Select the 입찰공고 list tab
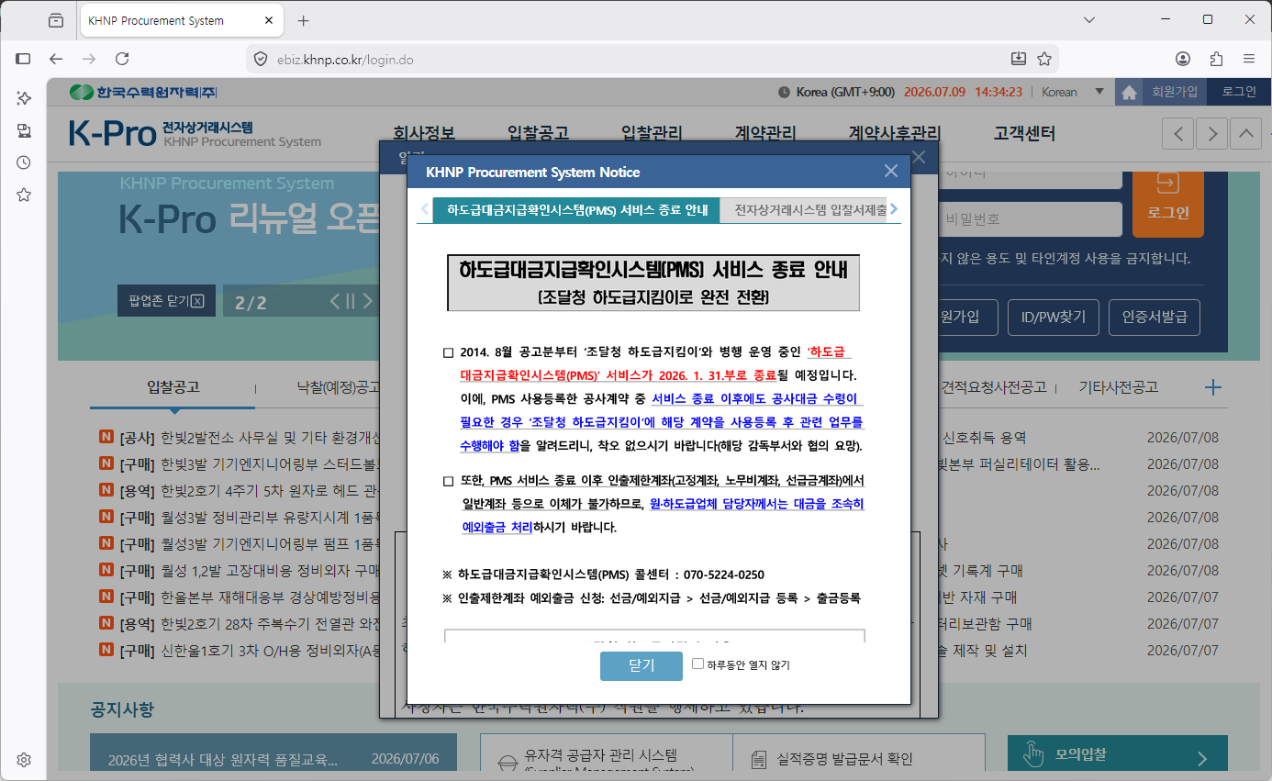The height and width of the screenshot is (781, 1272). 173,387
